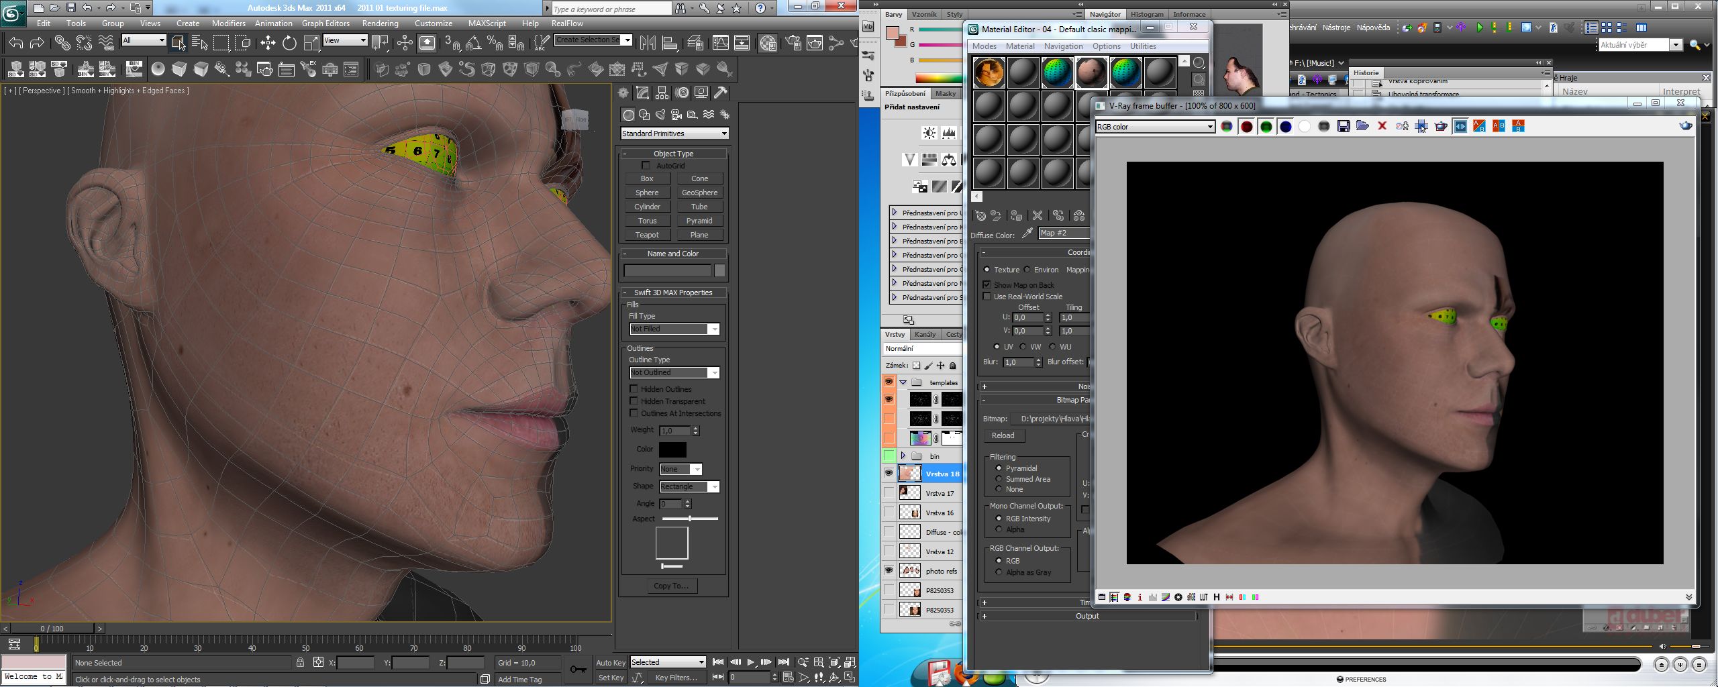Enable the AutoGrid checkbox
The image size is (1718, 687).
click(x=646, y=166)
